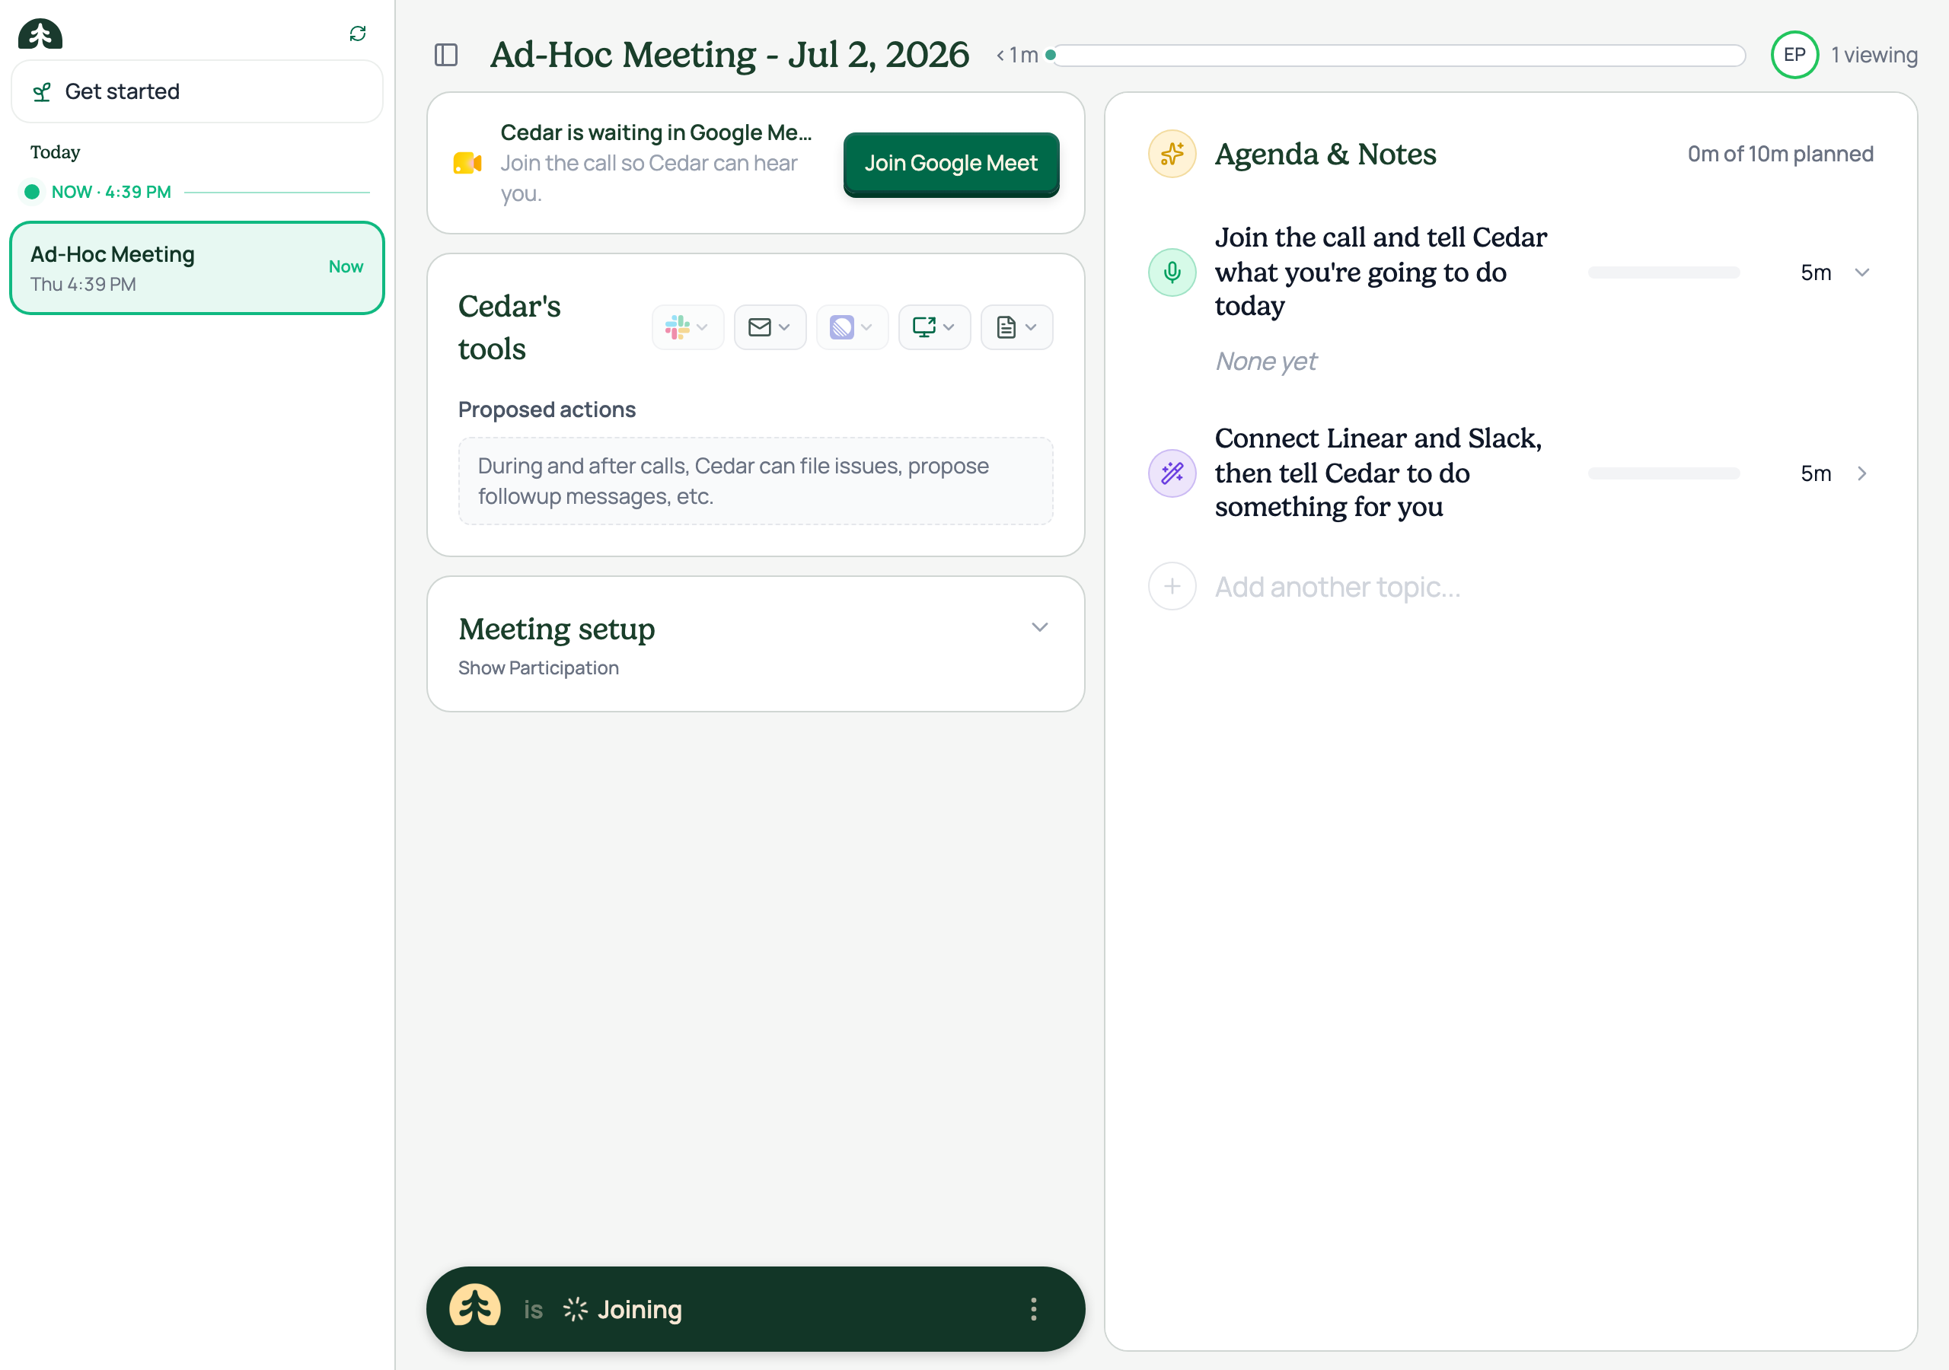Click the Meeting setup heading
Screen dimensions: 1949x1370
557,629
